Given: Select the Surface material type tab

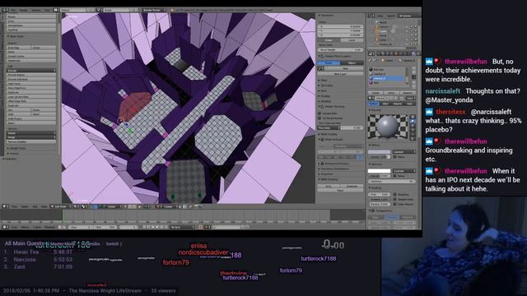Looking at the screenshot, I should point(374,104).
